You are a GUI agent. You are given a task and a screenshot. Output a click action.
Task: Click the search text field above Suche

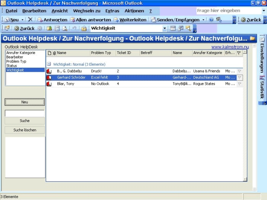click(25, 113)
